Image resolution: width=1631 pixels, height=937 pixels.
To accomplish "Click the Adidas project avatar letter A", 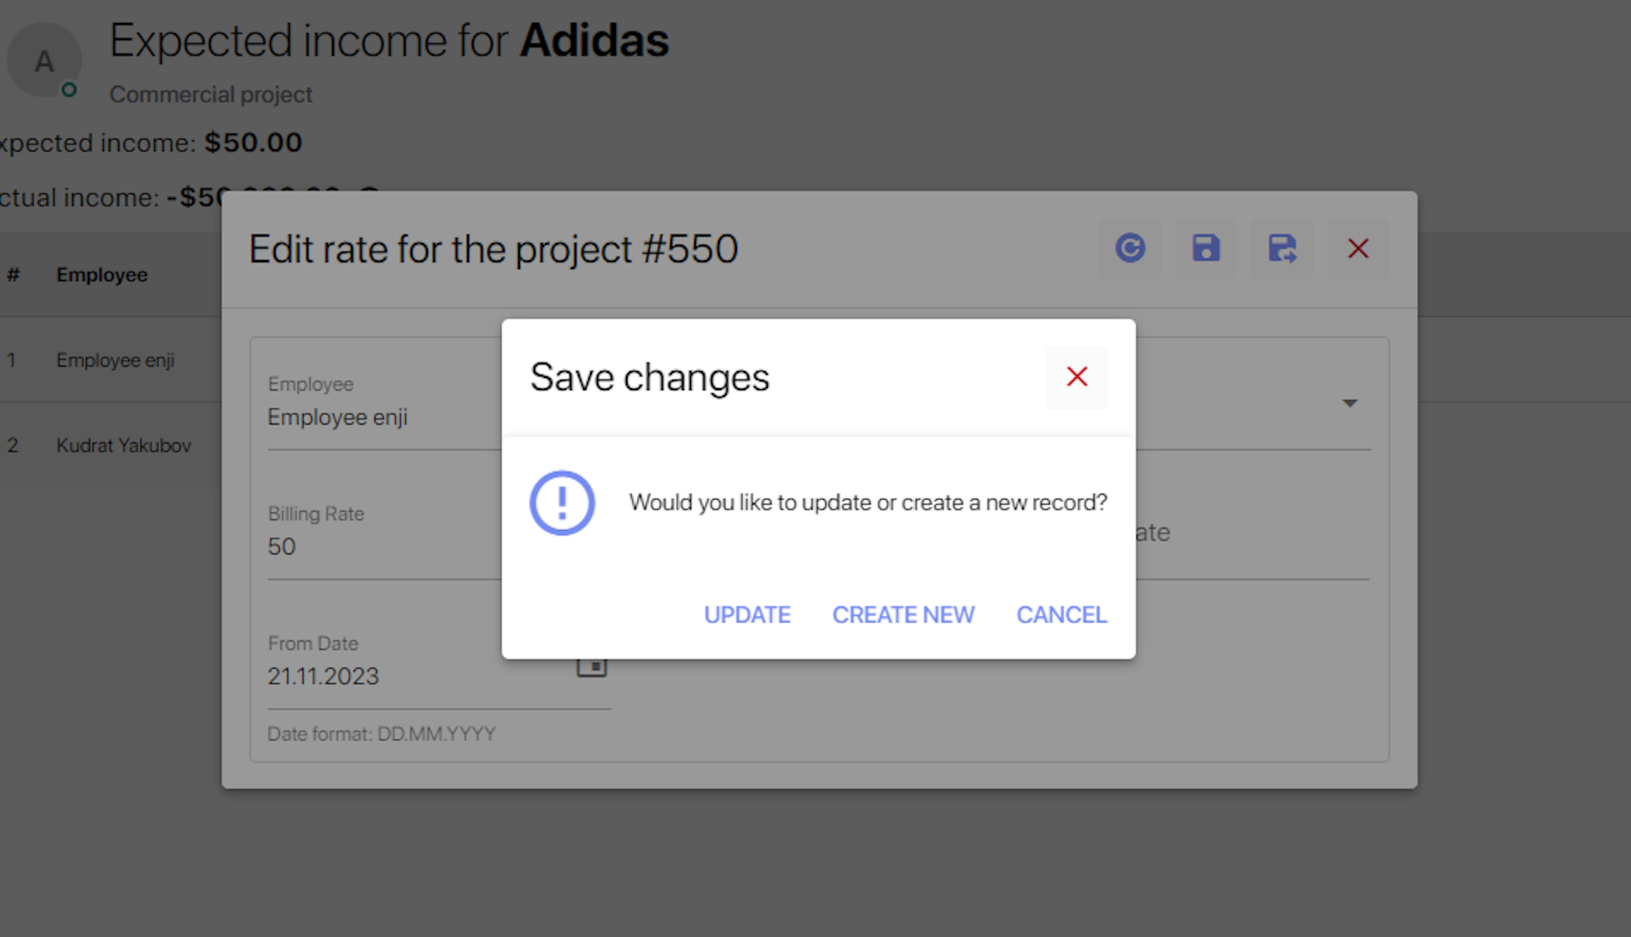I will tap(44, 61).
